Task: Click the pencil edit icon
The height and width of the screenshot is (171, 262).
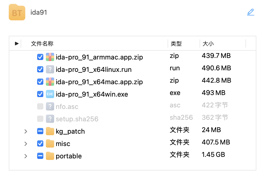Action: (x=250, y=12)
